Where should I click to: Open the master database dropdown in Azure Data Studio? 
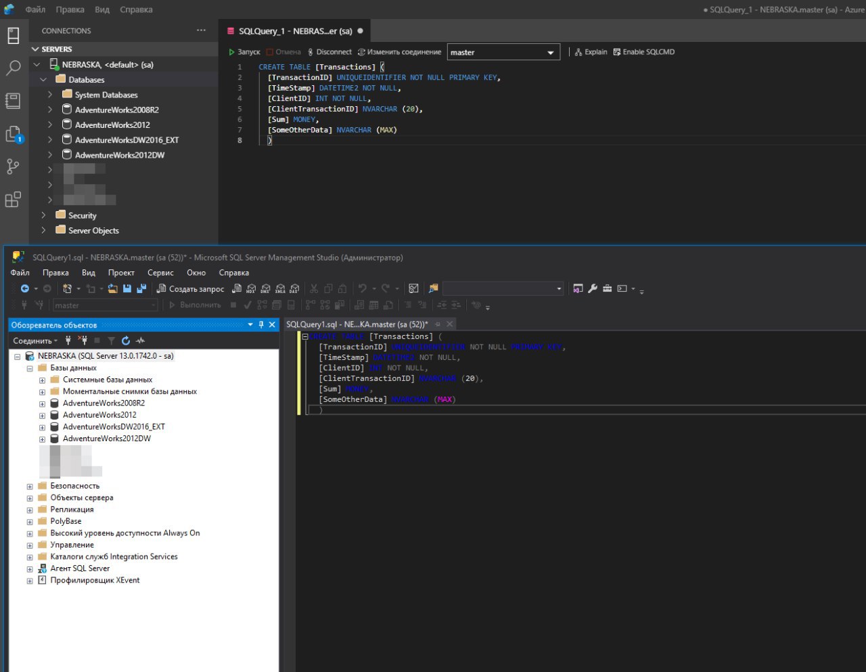(503, 52)
